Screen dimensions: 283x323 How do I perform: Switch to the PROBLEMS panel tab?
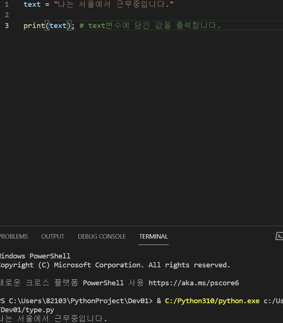(13, 236)
